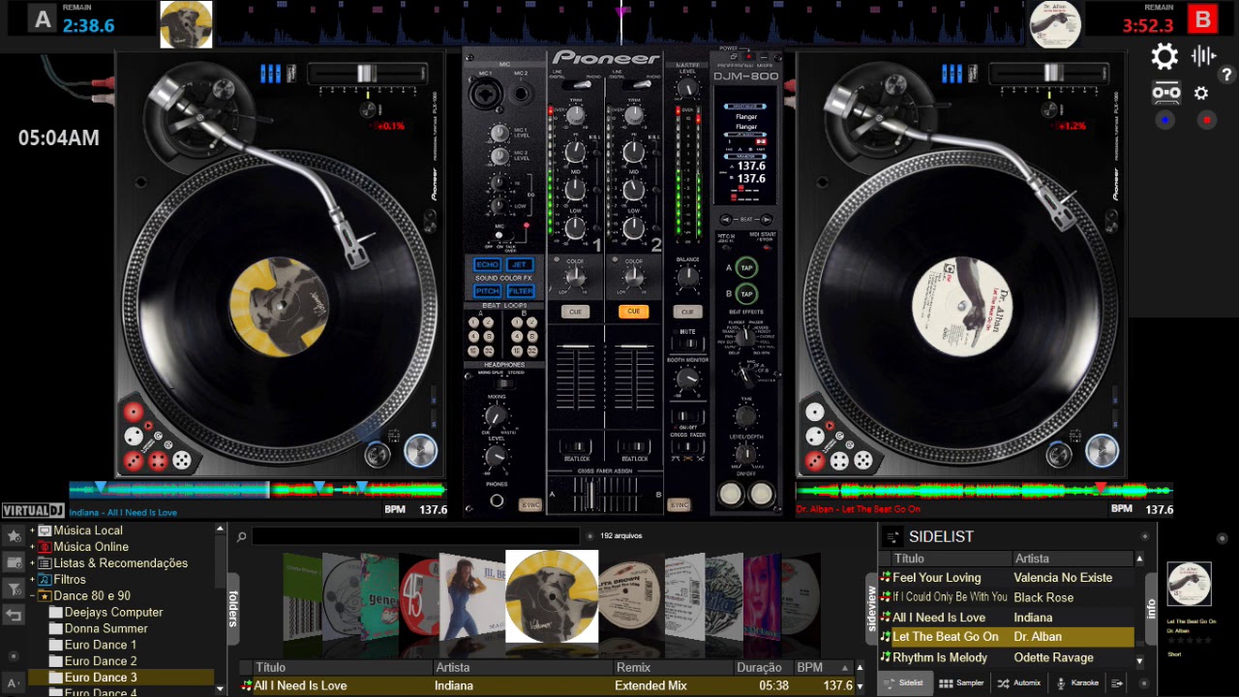Click the sidelist options arrow icon after Karaoke

tap(1117, 682)
